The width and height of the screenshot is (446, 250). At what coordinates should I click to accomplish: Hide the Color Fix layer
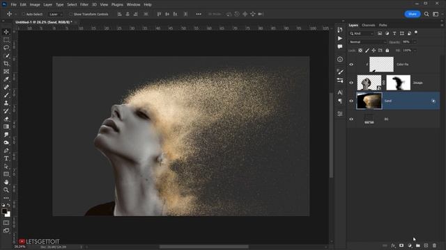[x=351, y=65]
